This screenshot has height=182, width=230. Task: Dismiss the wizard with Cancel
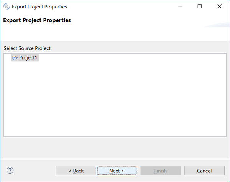click(x=204, y=171)
